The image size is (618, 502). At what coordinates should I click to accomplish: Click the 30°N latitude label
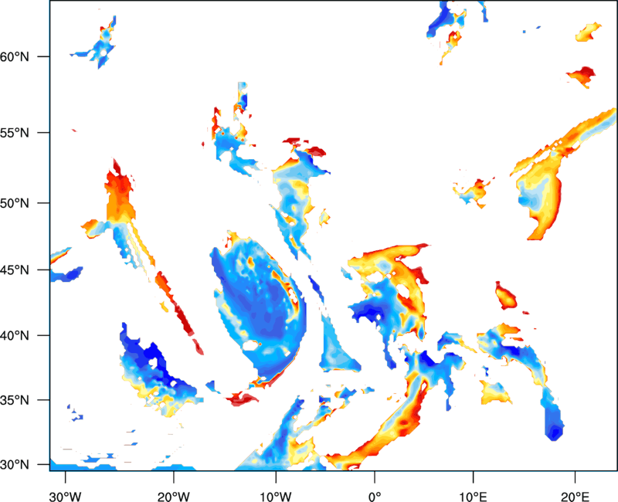click(15, 465)
